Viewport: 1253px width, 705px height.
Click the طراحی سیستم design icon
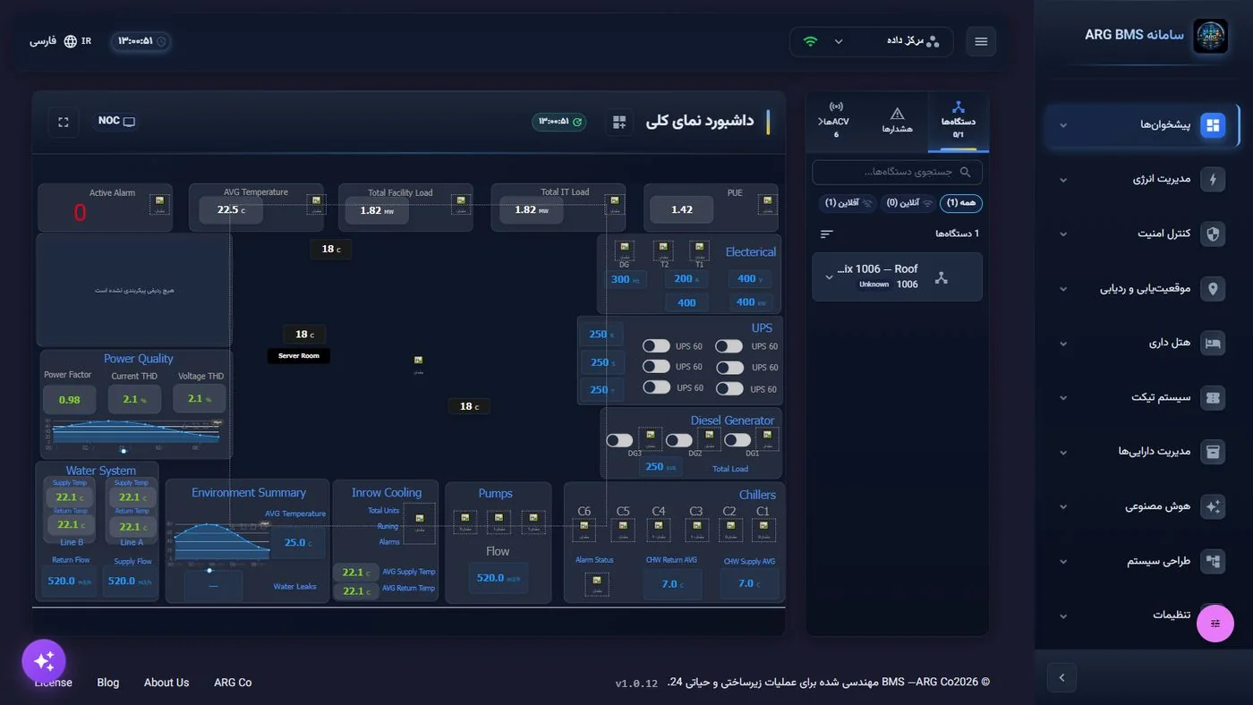[x=1213, y=561]
